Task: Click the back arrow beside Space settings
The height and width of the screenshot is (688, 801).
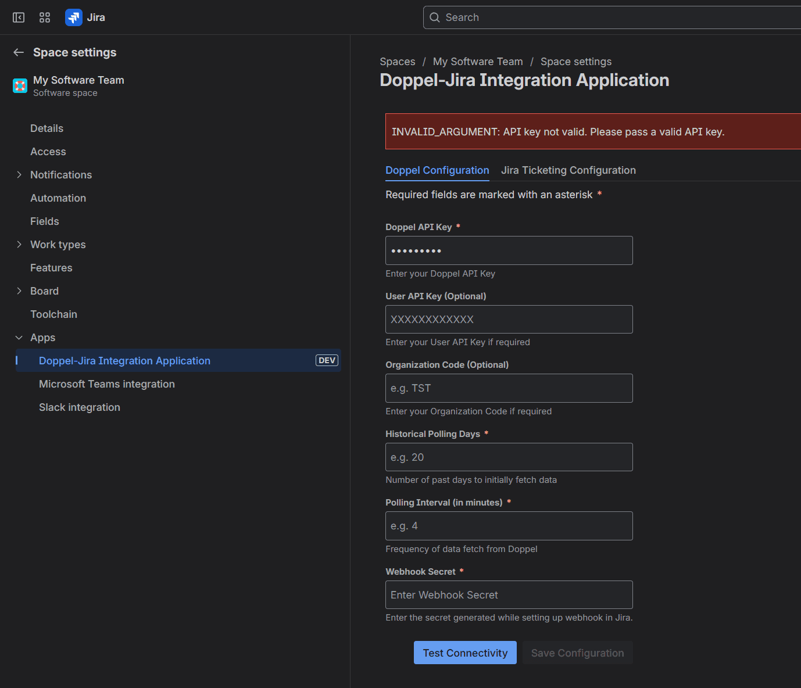Action: 18,52
